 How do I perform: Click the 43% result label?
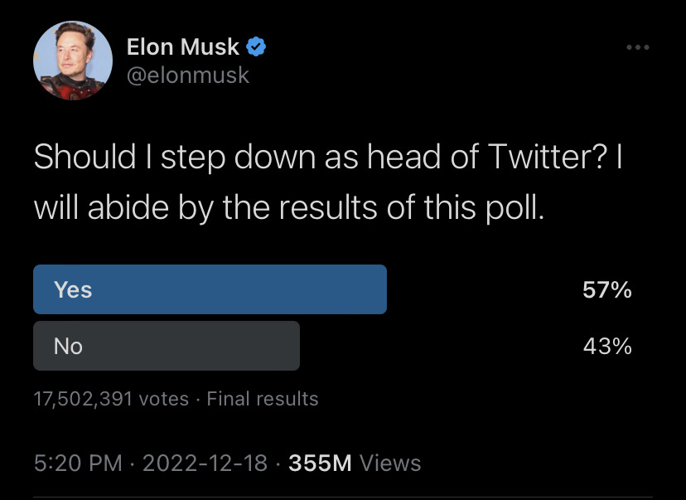[607, 346]
